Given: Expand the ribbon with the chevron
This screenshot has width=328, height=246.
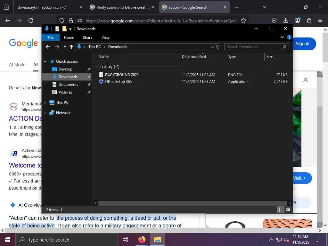Looking at the screenshot, I should pos(282,37).
